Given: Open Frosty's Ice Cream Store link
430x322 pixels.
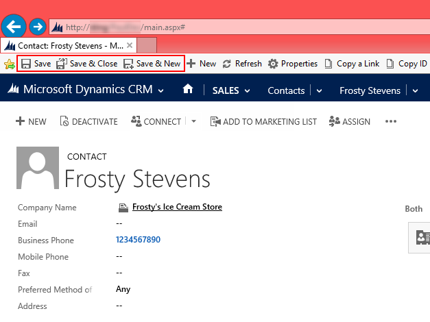Looking at the screenshot, I should (177, 207).
